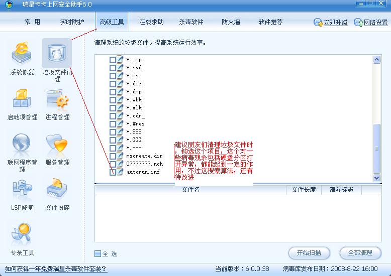Click the edit icon beside *.xlk
The height and width of the screenshot is (276, 391).
pyautogui.click(x=120, y=107)
